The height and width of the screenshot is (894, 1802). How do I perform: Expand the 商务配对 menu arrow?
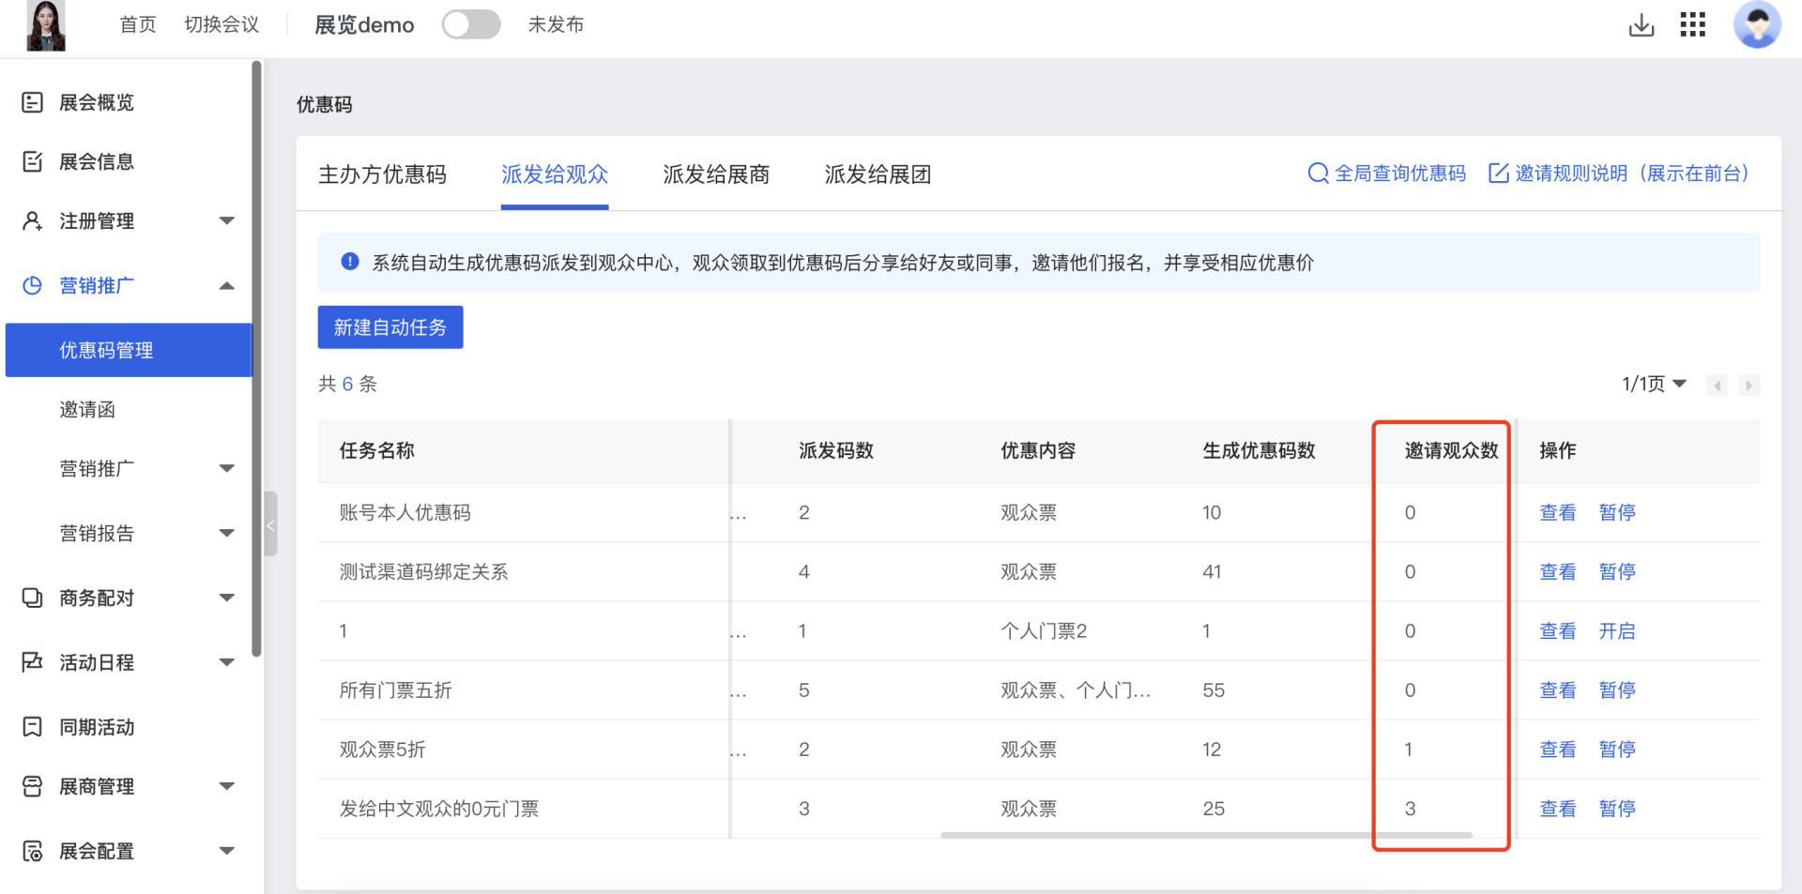coord(226,598)
